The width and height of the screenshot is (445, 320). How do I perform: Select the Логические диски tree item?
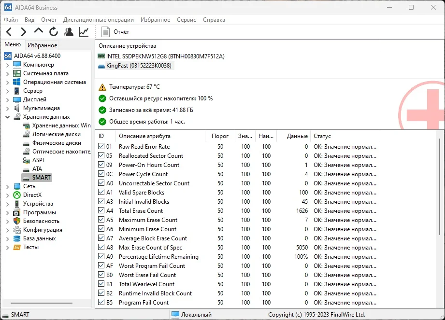click(56, 134)
